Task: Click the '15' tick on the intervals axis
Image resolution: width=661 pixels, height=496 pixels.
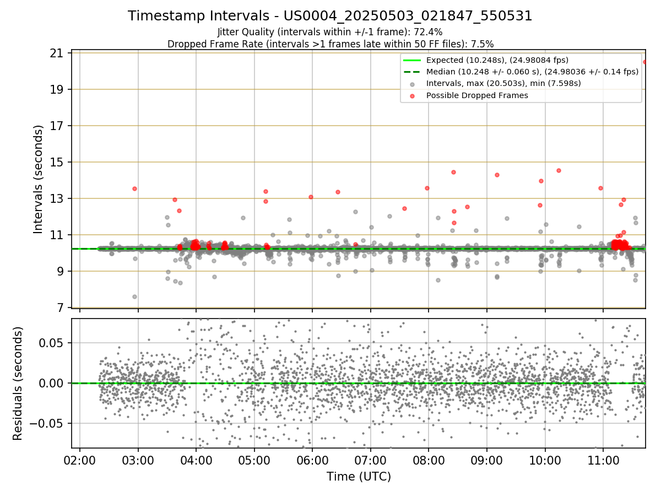Action: coord(56,163)
